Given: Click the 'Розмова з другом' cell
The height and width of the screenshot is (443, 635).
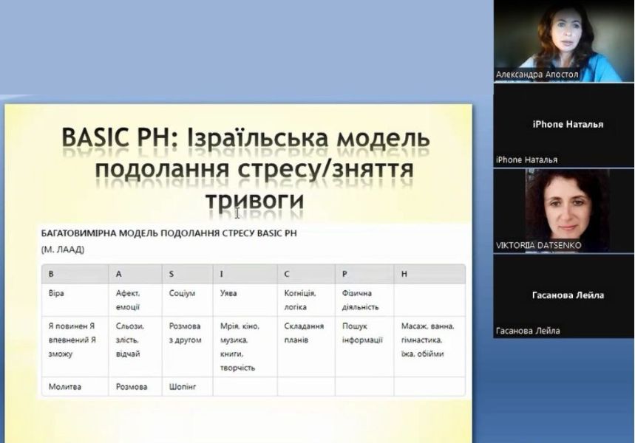Looking at the screenshot, I should coord(188,347).
